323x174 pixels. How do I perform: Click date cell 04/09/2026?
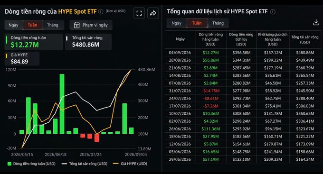click(x=180, y=53)
